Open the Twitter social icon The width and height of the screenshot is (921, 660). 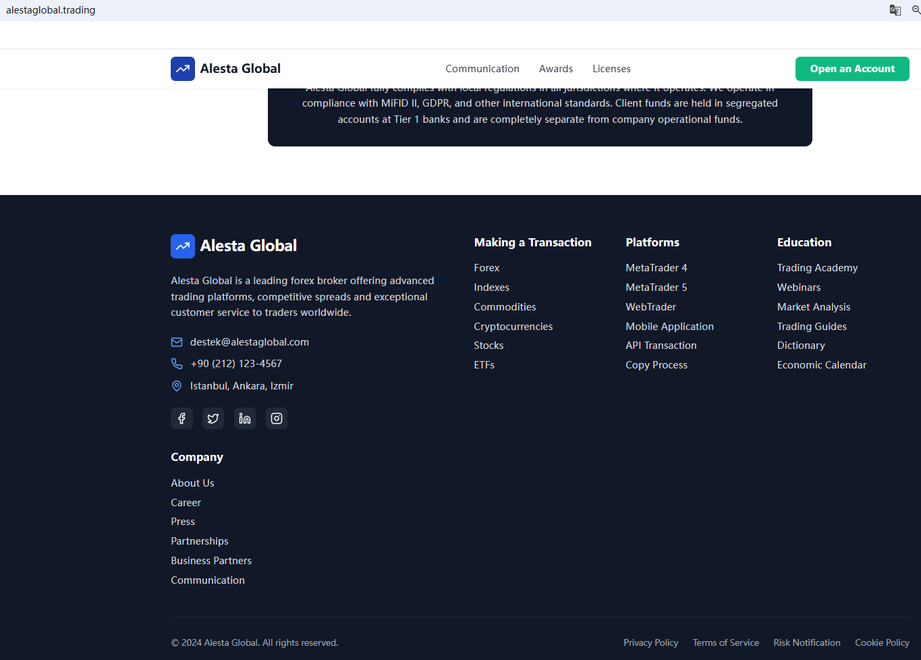pyautogui.click(x=213, y=418)
